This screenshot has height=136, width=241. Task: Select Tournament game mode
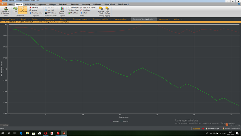click(x=23, y=10)
